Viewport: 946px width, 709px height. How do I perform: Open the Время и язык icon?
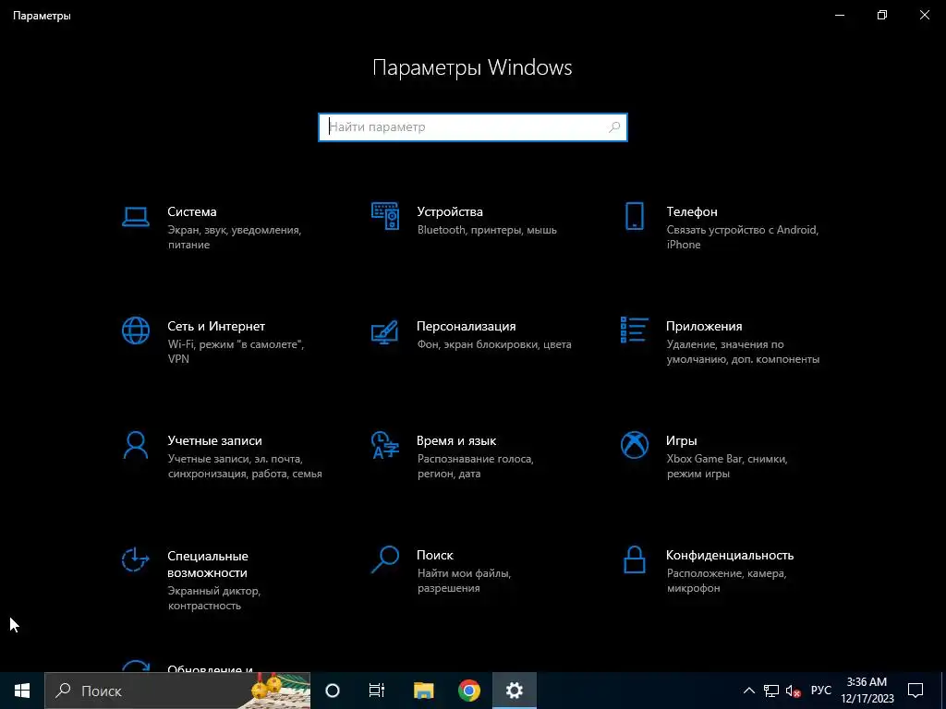[x=385, y=445]
